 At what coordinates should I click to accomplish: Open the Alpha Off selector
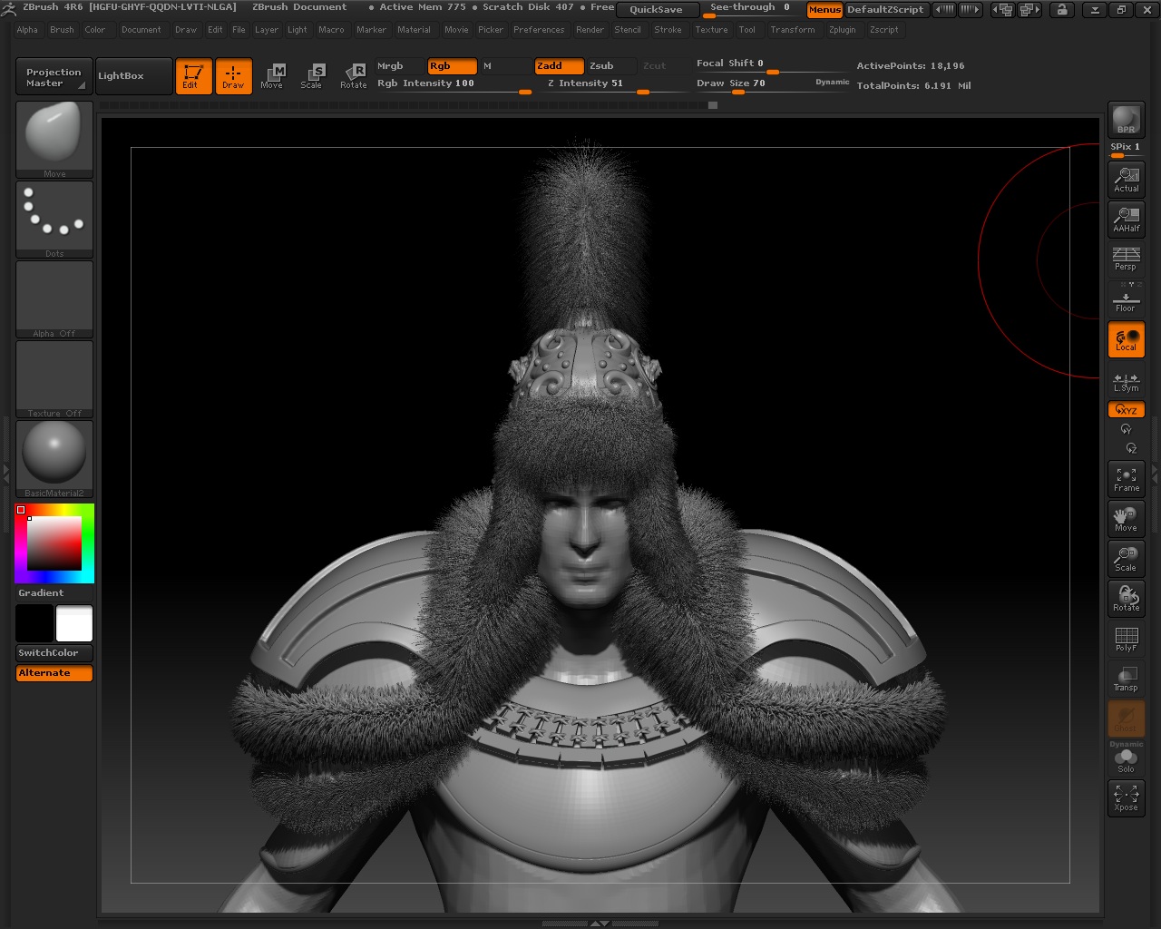pos(54,299)
